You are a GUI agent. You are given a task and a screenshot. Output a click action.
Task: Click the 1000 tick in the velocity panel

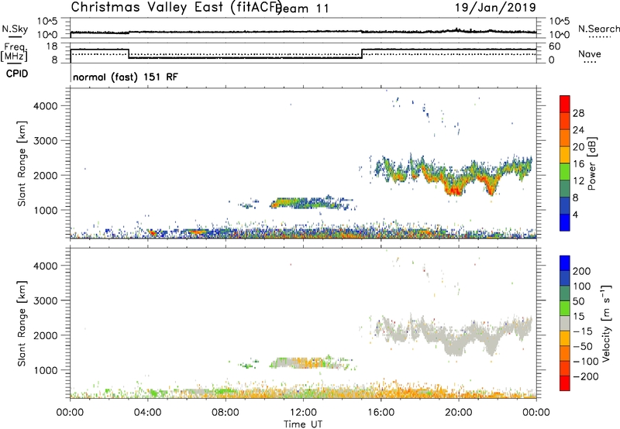46,370
